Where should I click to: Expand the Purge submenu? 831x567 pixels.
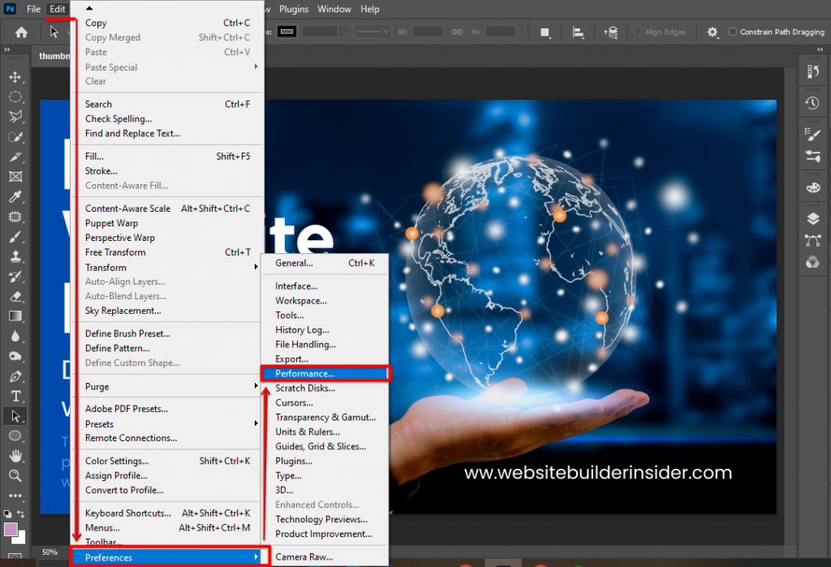pos(170,387)
